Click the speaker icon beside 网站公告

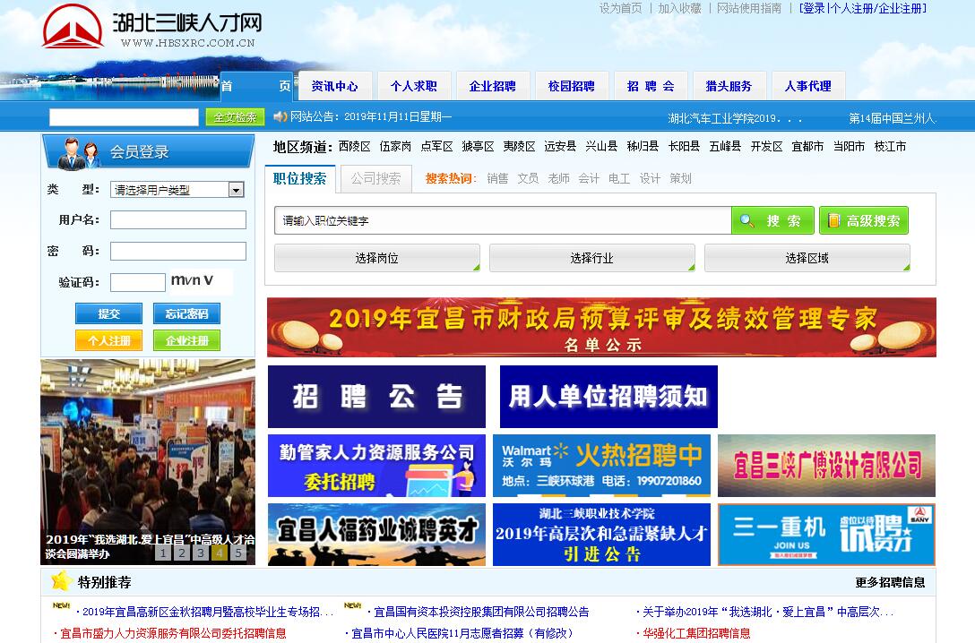click(280, 116)
